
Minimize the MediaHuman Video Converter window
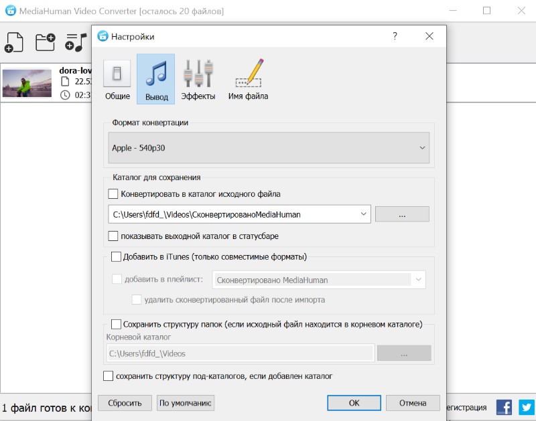[453, 11]
